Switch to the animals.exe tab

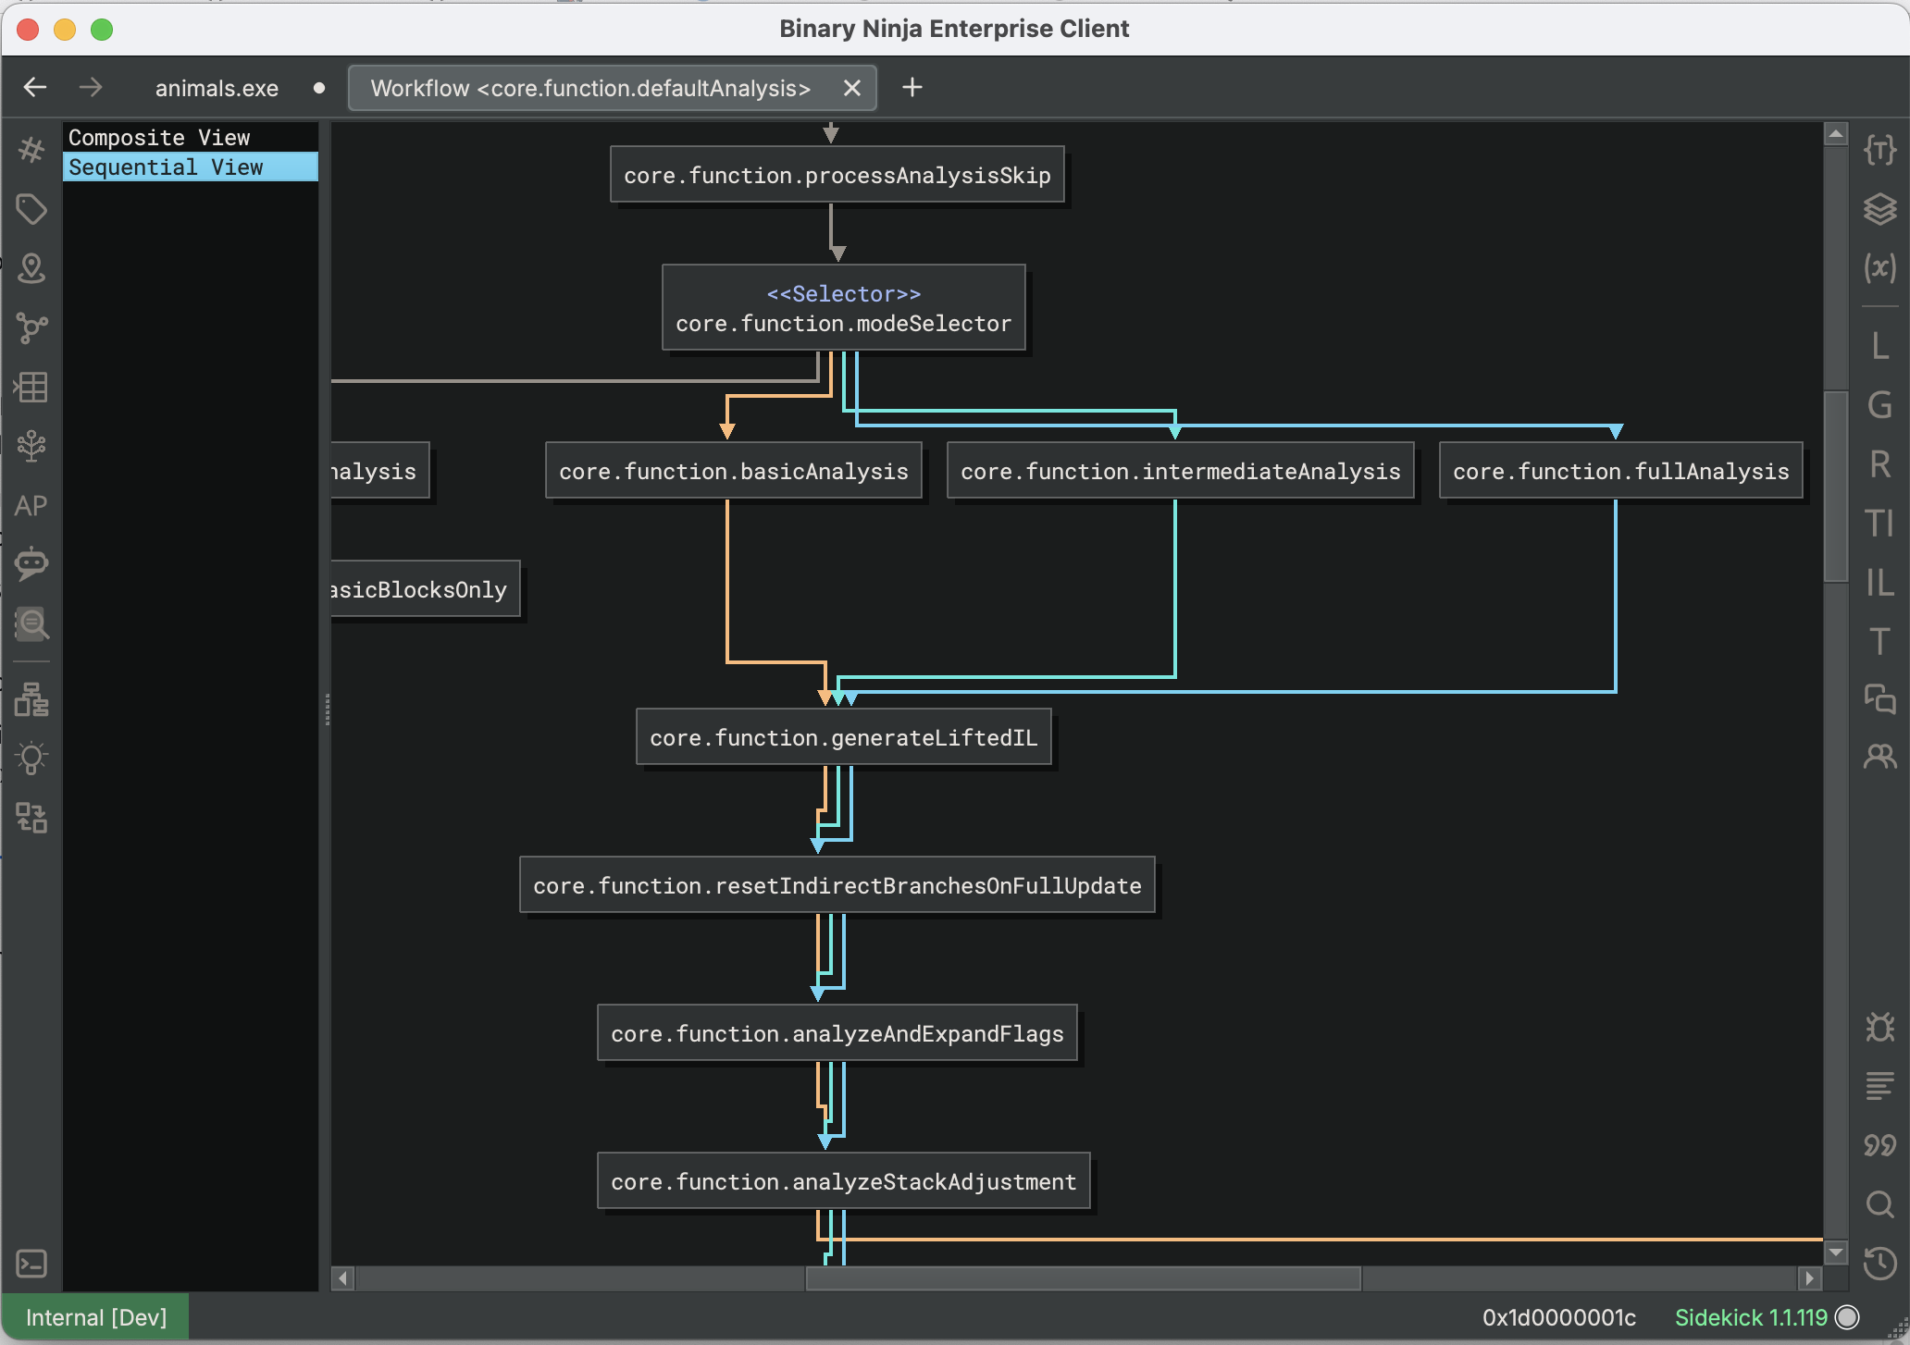pos(217,88)
